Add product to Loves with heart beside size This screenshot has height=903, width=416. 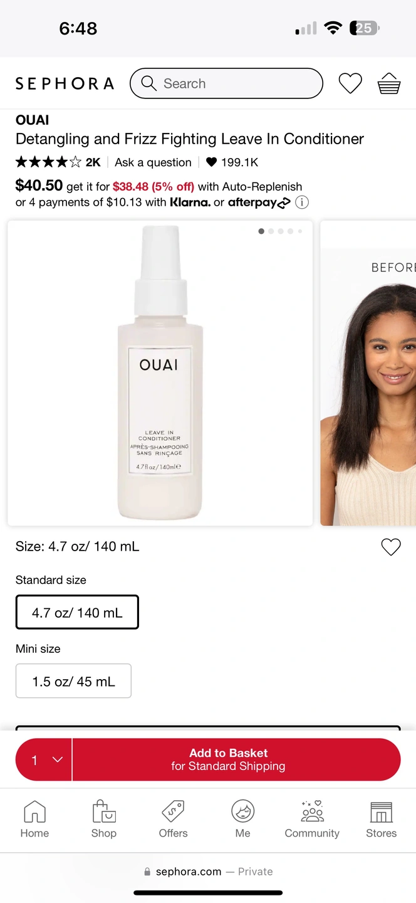[391, 547]
